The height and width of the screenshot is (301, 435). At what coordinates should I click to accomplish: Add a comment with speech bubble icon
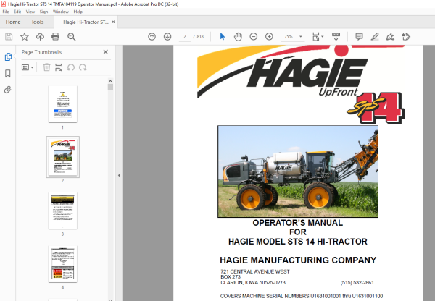point(359,37)
